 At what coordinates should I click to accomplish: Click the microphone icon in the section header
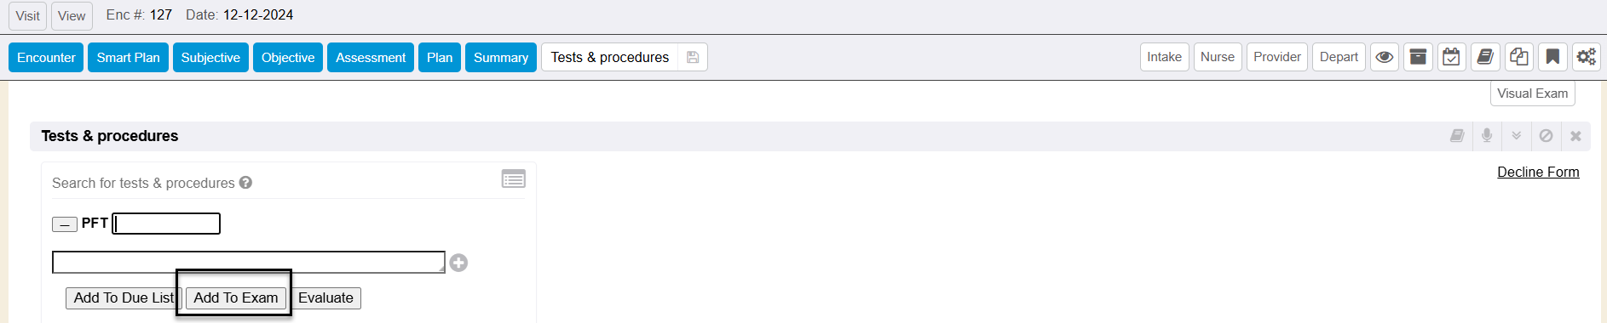coord(1487,136)
